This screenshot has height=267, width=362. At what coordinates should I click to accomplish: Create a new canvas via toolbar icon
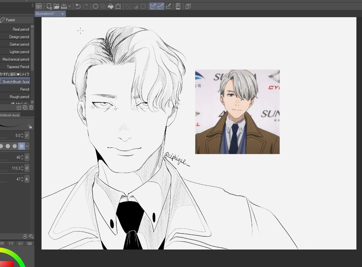[49, 6]
